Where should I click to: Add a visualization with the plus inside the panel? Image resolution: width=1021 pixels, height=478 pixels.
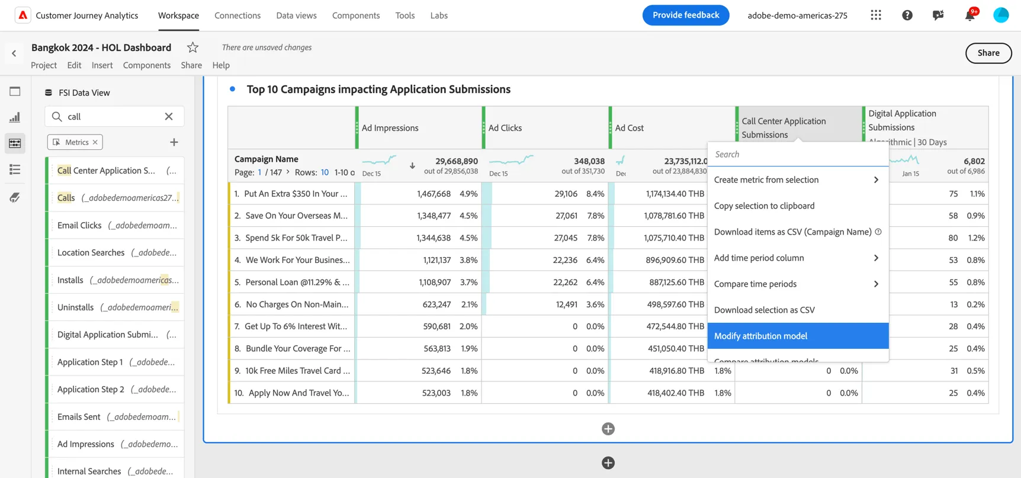(x=608, y=429)
